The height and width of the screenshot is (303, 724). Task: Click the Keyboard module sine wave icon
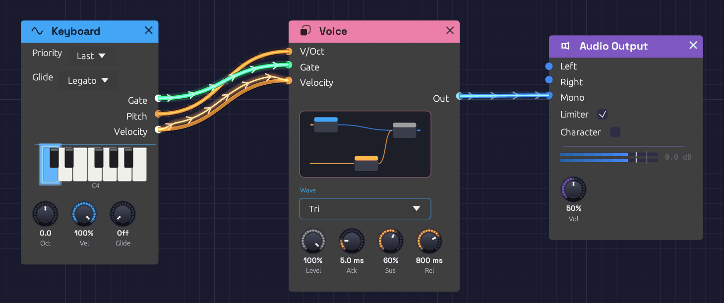click(37, 31)
